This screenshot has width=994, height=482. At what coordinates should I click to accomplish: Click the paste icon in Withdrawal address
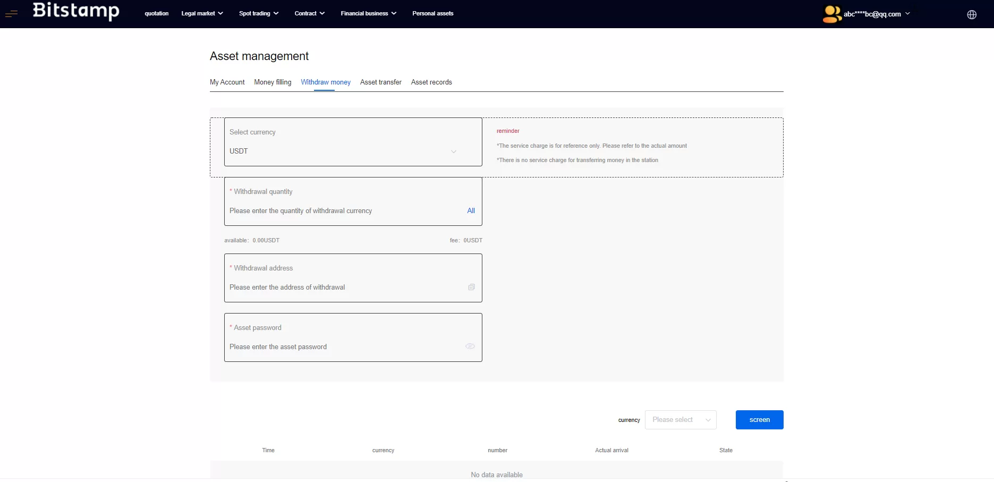click(471, 287)
